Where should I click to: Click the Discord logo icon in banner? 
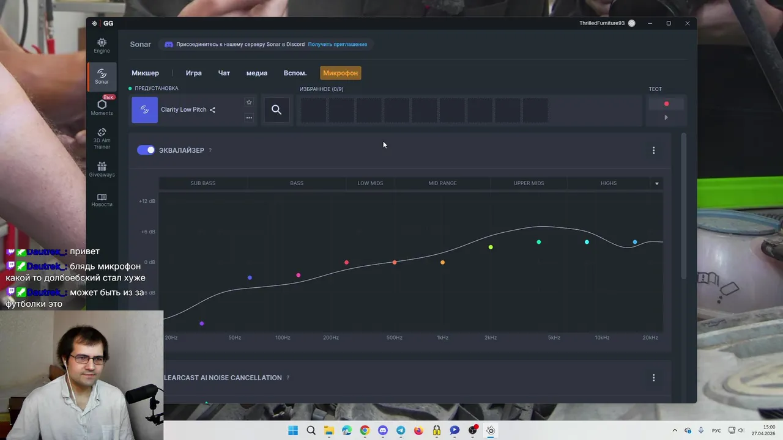pyautogui.click(x=169, y=44)
